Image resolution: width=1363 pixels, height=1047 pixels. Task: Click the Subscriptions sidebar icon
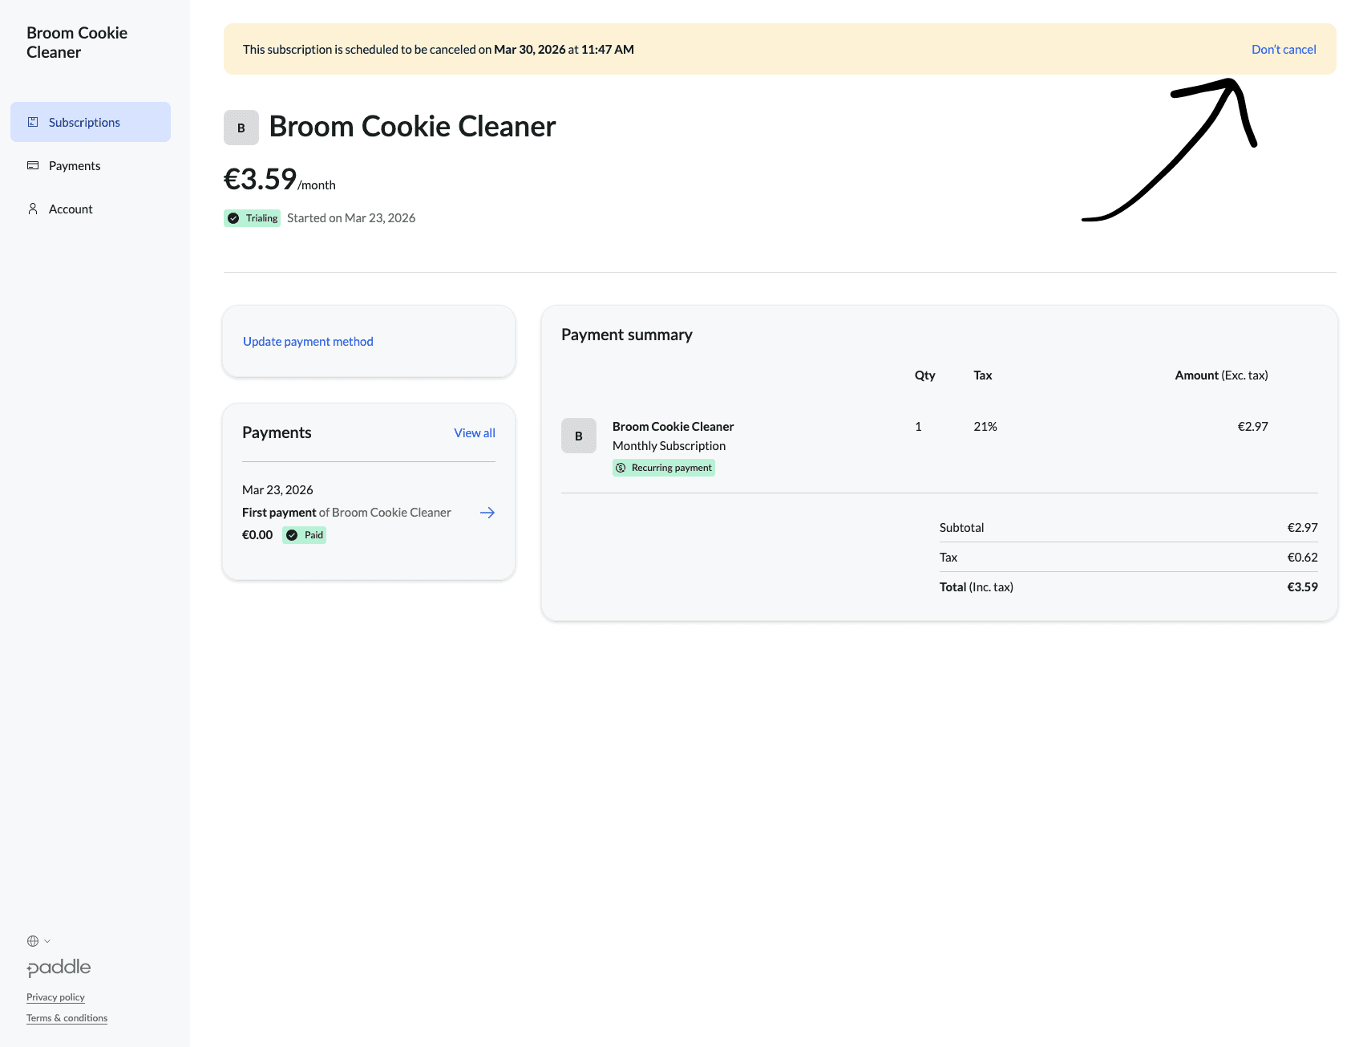[33, 122]
